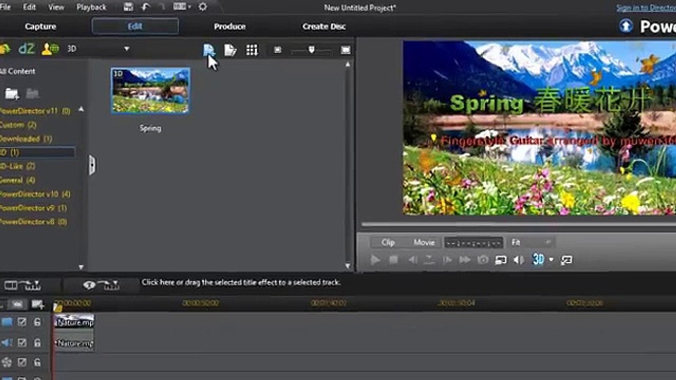Viewport: 676px width, 380px height.
Task: Lock video track 1 padlock
Action: [x=37, y=322]
